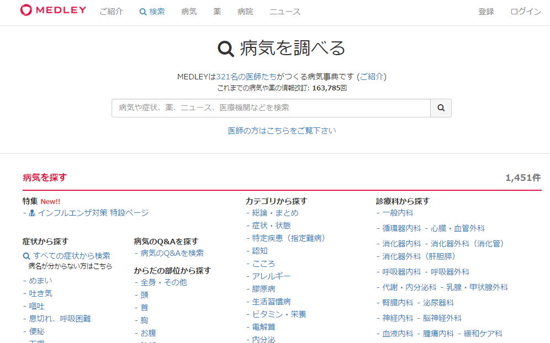Screen dimensions: 550x343
Task: Choose the アレルギー category link
Action: tap(271, 276)
